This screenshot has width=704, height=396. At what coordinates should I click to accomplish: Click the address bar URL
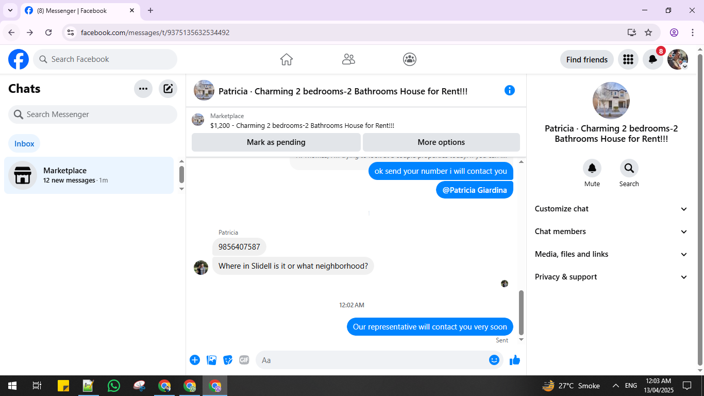[x=155, y=32]
